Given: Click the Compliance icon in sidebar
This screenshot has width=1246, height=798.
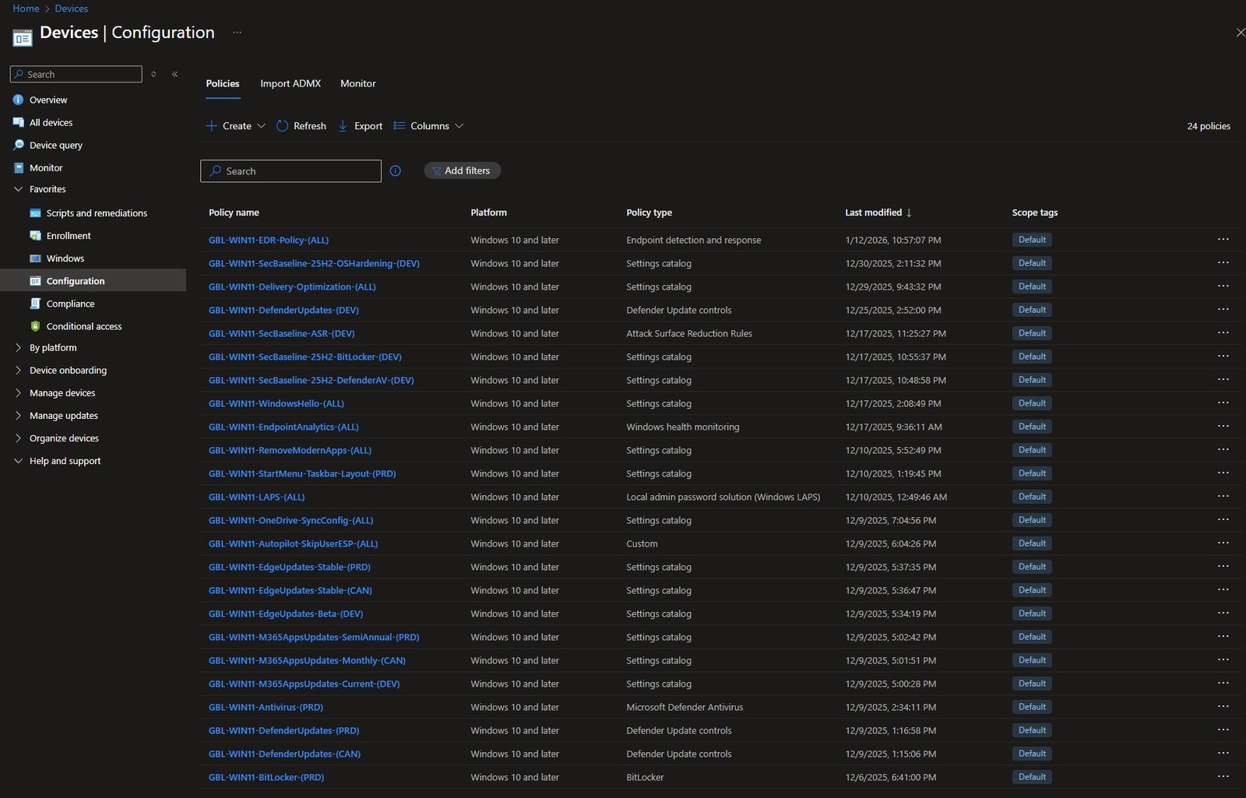Looking at the screenshot, I should click(x=35, y=304).
